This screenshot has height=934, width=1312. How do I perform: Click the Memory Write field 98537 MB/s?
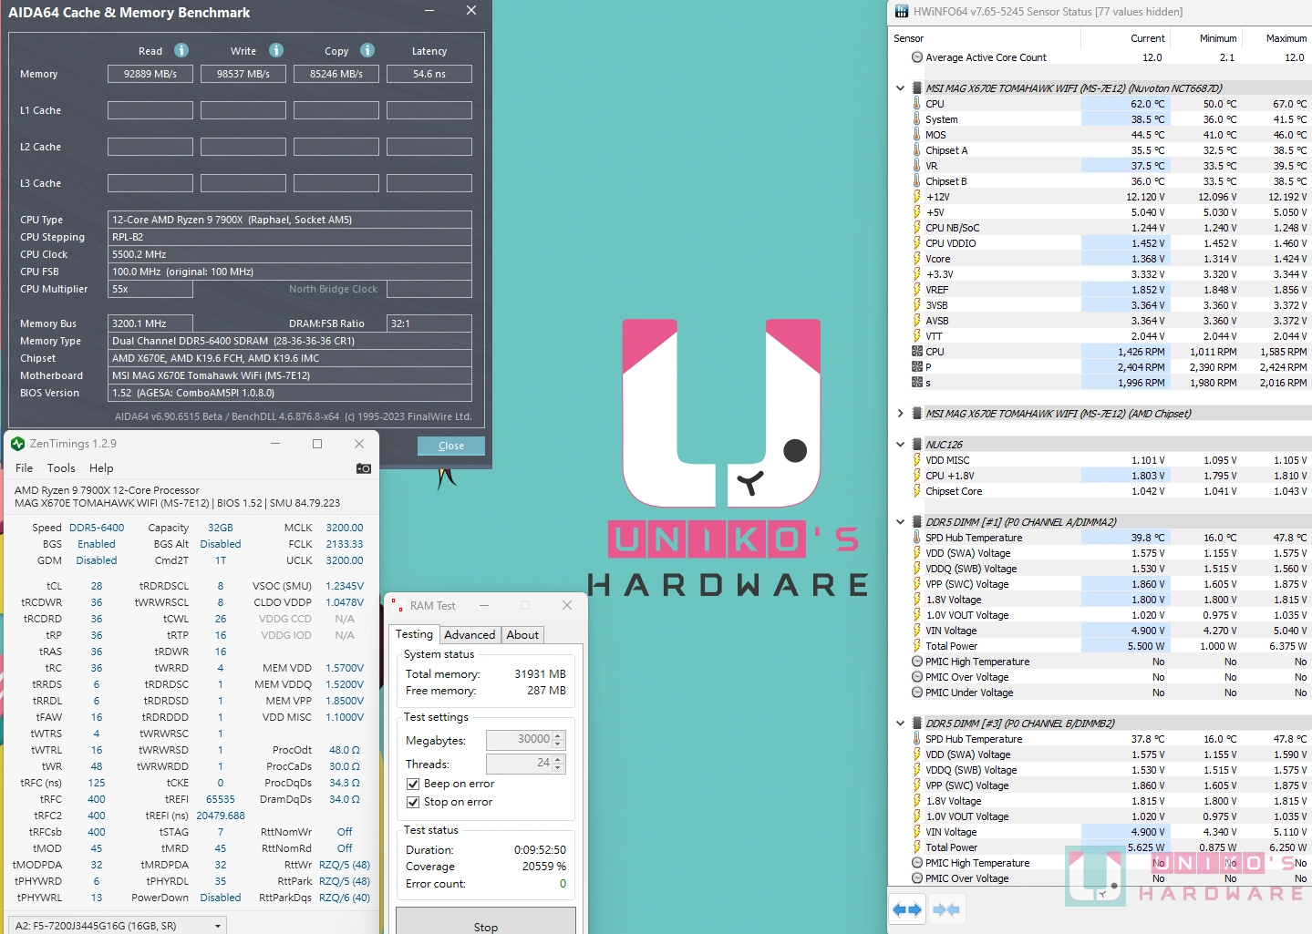[x=243, y=74]
